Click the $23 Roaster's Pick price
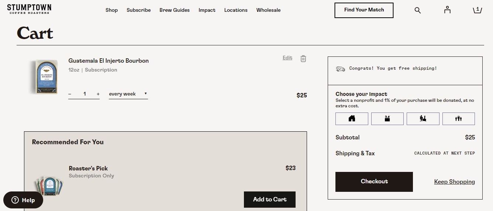Image resolution: width=493 pixels, height=211 pixels. click(291, 168)
